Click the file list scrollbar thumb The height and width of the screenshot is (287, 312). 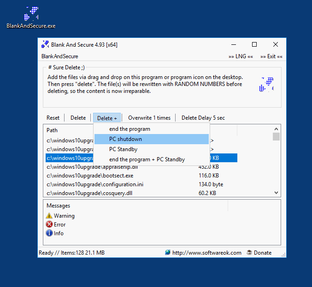[276, 136]
